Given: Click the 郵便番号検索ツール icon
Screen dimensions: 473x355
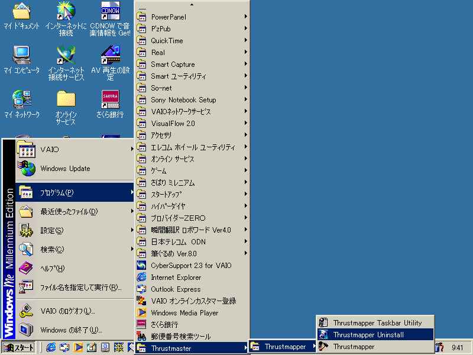Looking at the screenshot, I should pyautogui.click(x=141, y=336).
